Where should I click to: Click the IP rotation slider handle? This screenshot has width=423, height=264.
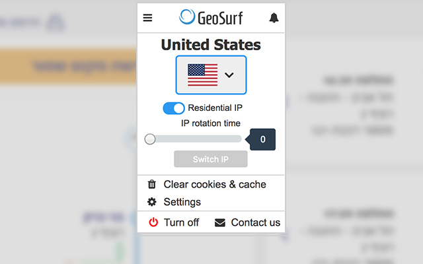(x=150, y=139)
